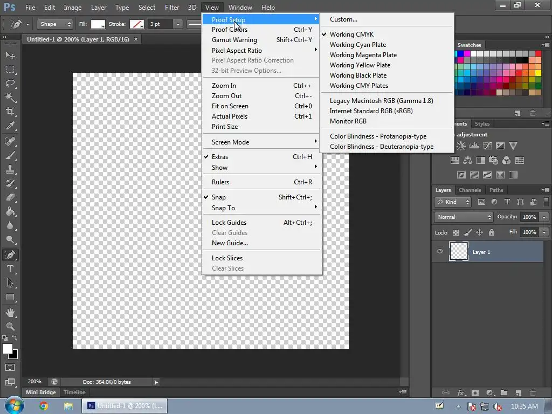Image resolution: width=552 pixels, height=414 pixels.
Task: Click the Color Balance adjustment icon
Action: [x=467, y=161]
